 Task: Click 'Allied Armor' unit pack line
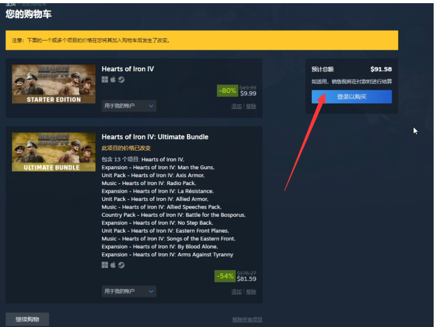point(155,199)
